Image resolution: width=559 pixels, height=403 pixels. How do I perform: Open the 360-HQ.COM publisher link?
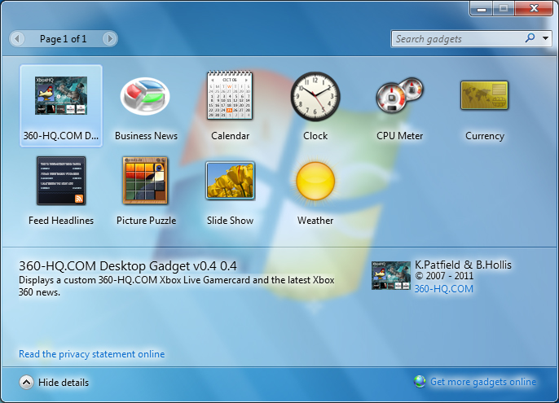click(444, 289)
